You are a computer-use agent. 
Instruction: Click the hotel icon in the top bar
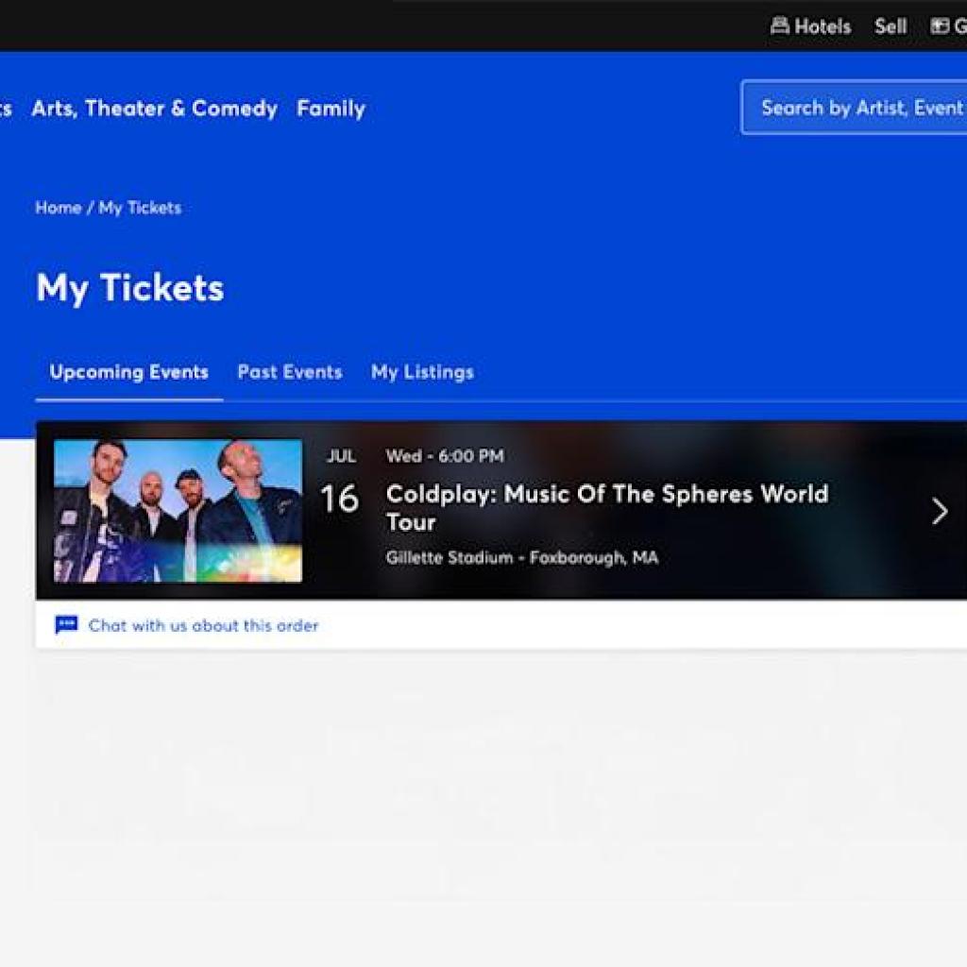[x=781, y=25]
